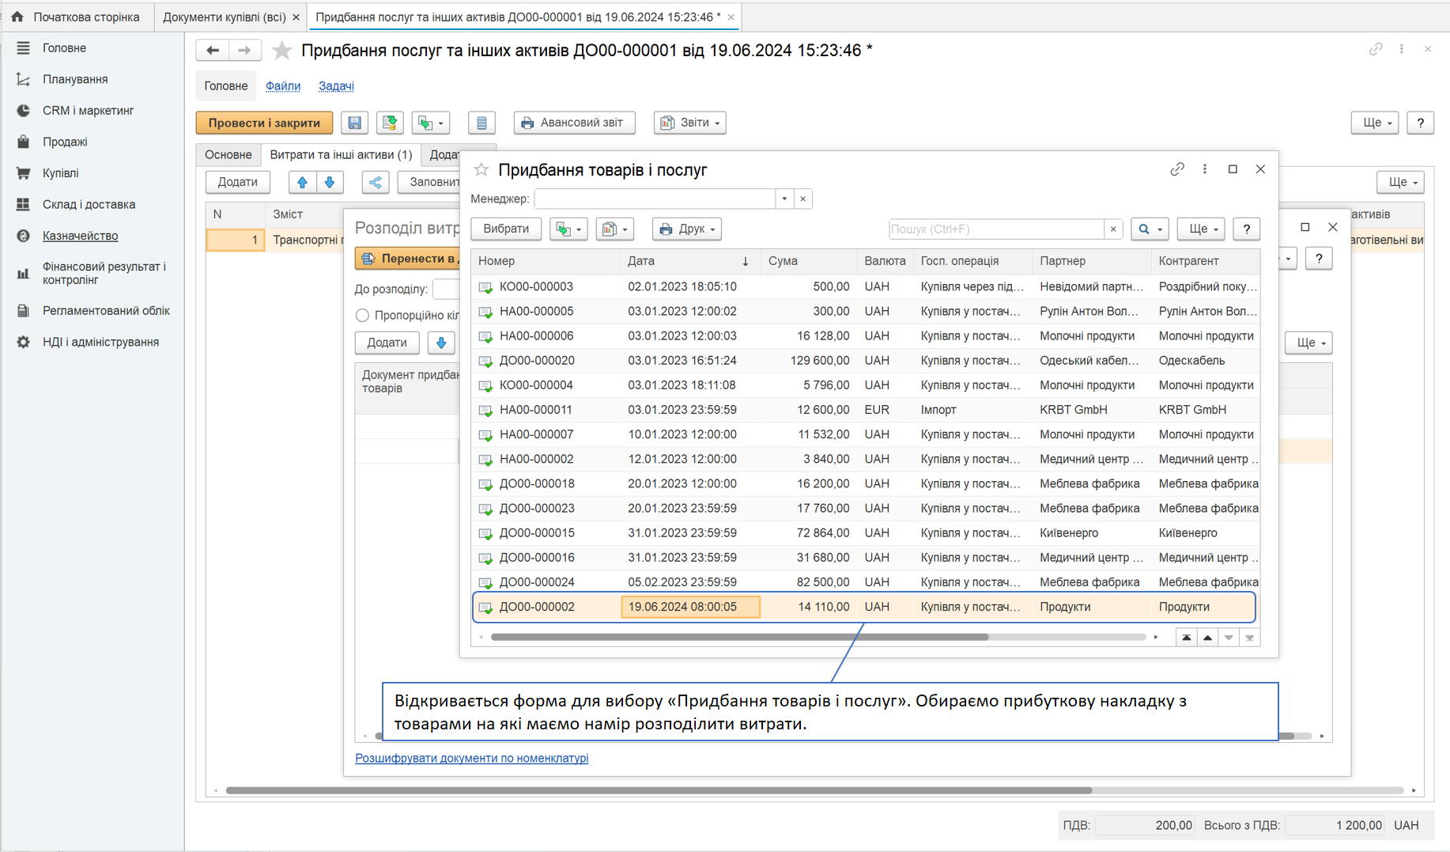Move row up with the blue up arrow
Image resolution: width=1450 pixels, height=852 pixels.
[302, 182]
